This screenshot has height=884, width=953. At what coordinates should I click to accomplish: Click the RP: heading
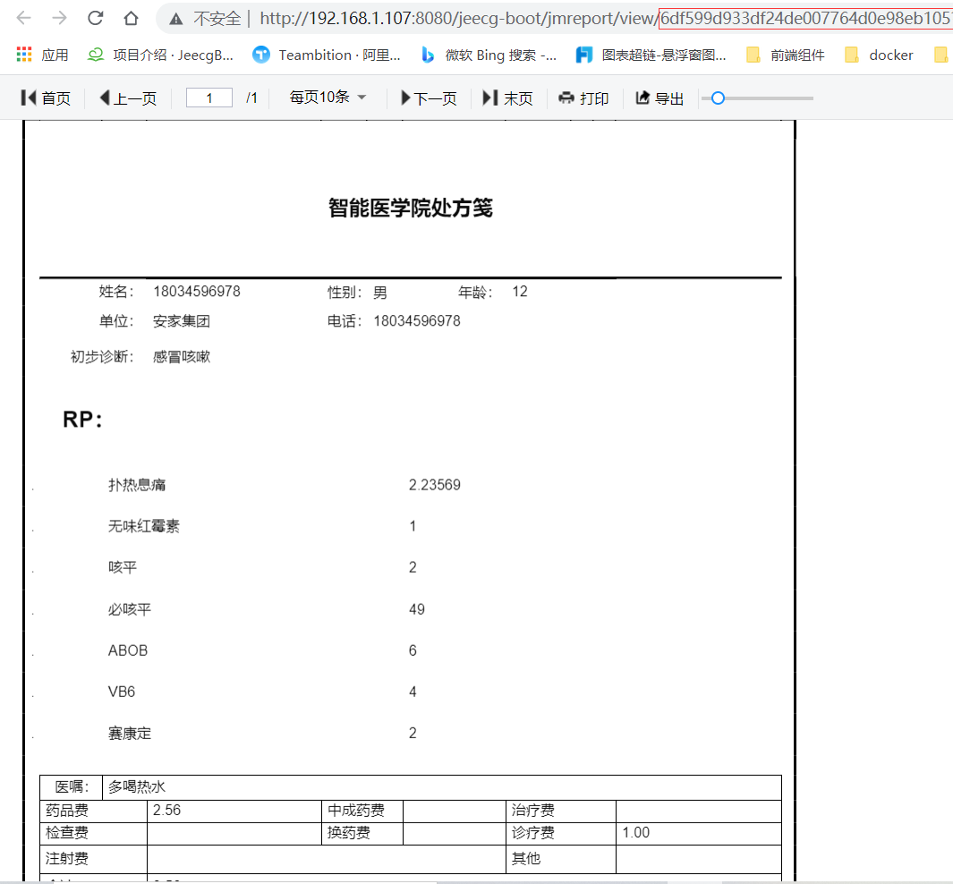pyautogui.click(x=82, y=420)
